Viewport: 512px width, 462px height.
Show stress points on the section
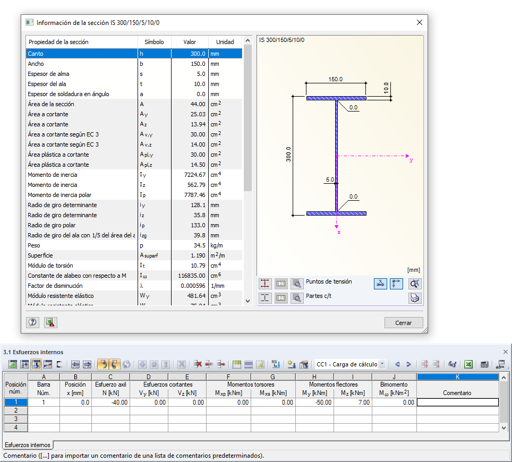point(265,284)
